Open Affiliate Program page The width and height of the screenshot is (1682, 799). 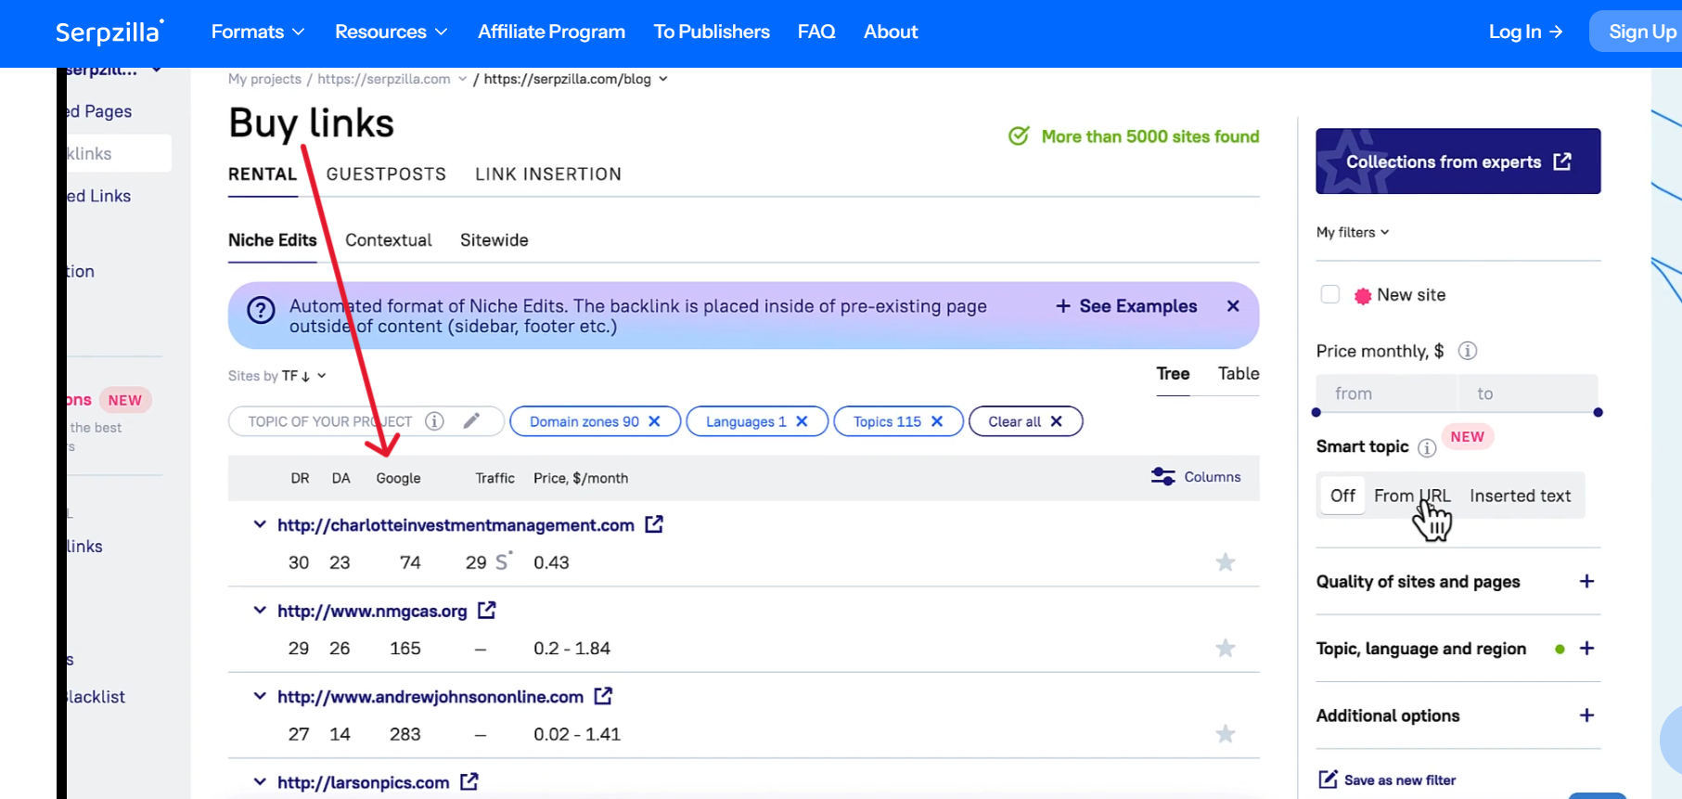pos(551,32)
